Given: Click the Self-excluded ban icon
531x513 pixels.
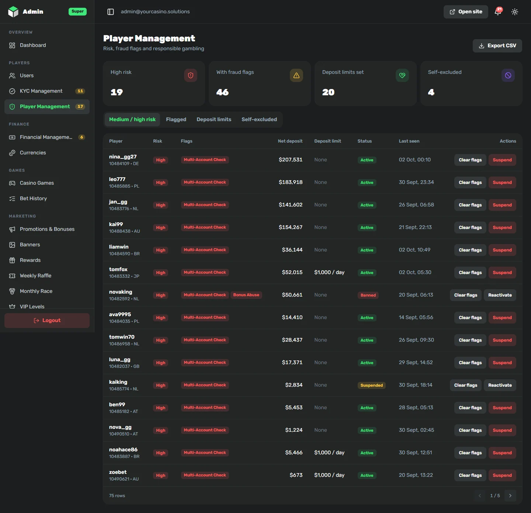Looking at the screenshot, I should tap(508, 75).
